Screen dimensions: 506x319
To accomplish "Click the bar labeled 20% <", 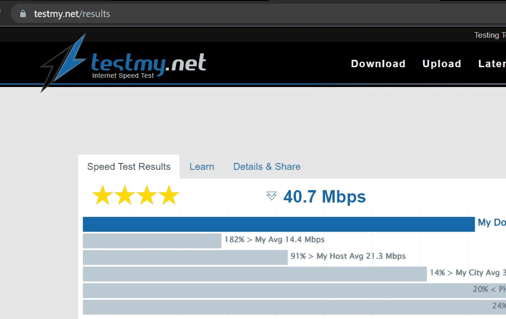I will click(294, 290).
